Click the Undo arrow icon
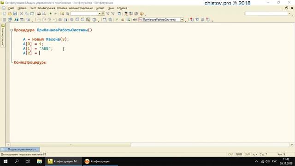The height and width of the screenshot is (166, 295). pyautogui.click(x=50, y=13)
